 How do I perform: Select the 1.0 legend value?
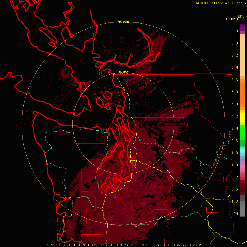click(x=235, y=165)
